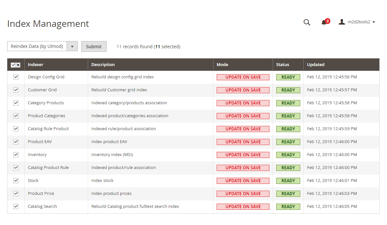Click 'Rebuild Customer grid index' description
This screenshot has width=387, height=225.
119,90
